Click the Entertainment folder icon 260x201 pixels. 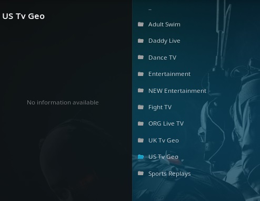(x=141, y=74)
